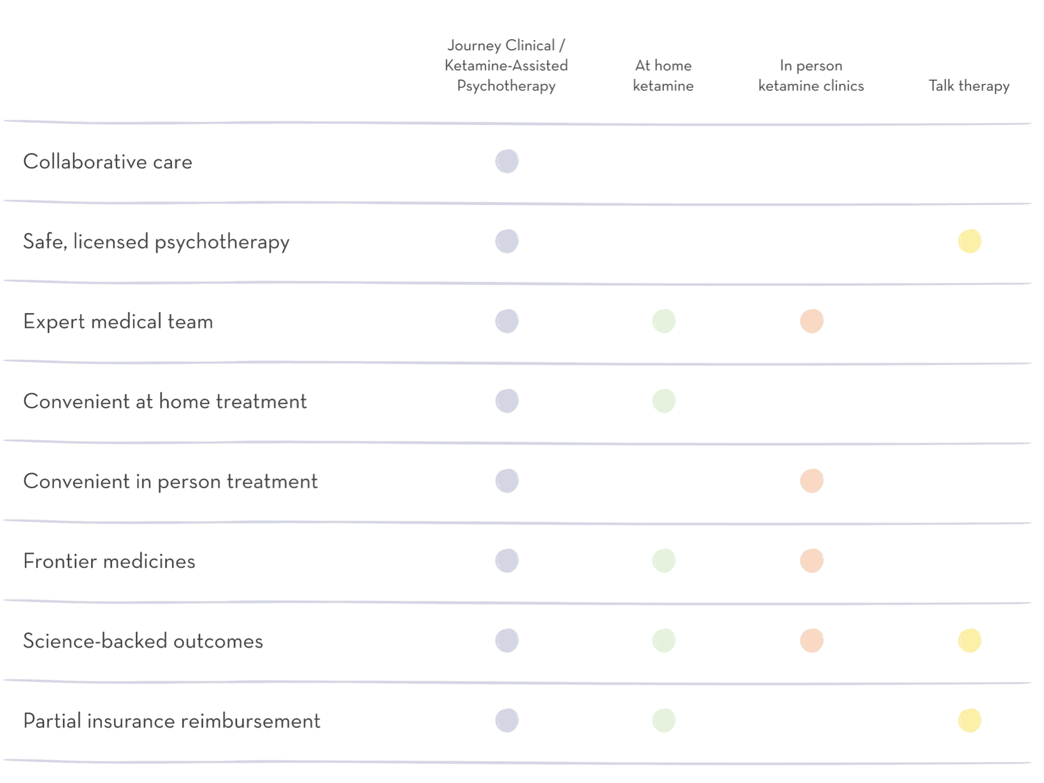Click the orange dot in Convenient in person treatment row
This screenshot has height=783, width=1044.
812,481
